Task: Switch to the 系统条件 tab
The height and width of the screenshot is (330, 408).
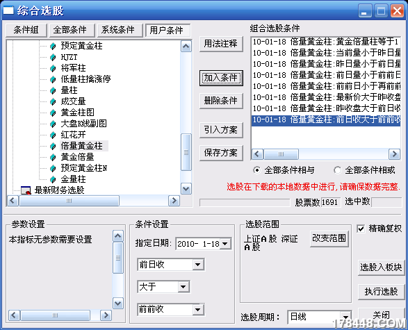Action: coord(119,30)
